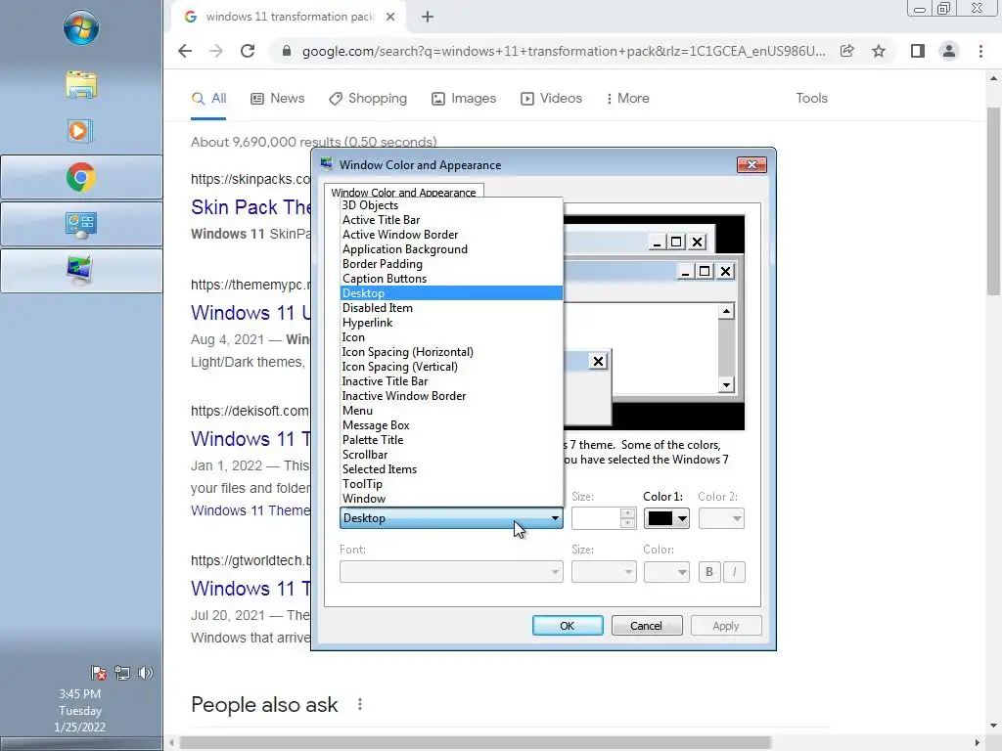The width and height of the screenshot is (1002, 751).
Task: Open the network tray icon
Action: 122,673
